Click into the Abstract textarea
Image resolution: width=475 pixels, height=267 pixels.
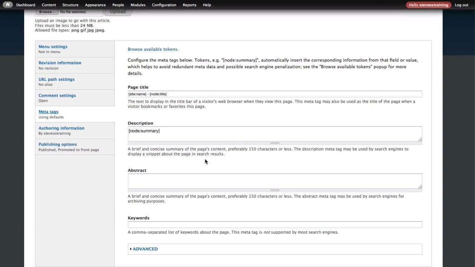(275, 181)
